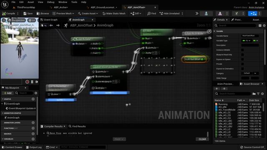Toggle Blueprint Read Only checkbox
Viewport: 267px width, 150px height.
point(242,55)
